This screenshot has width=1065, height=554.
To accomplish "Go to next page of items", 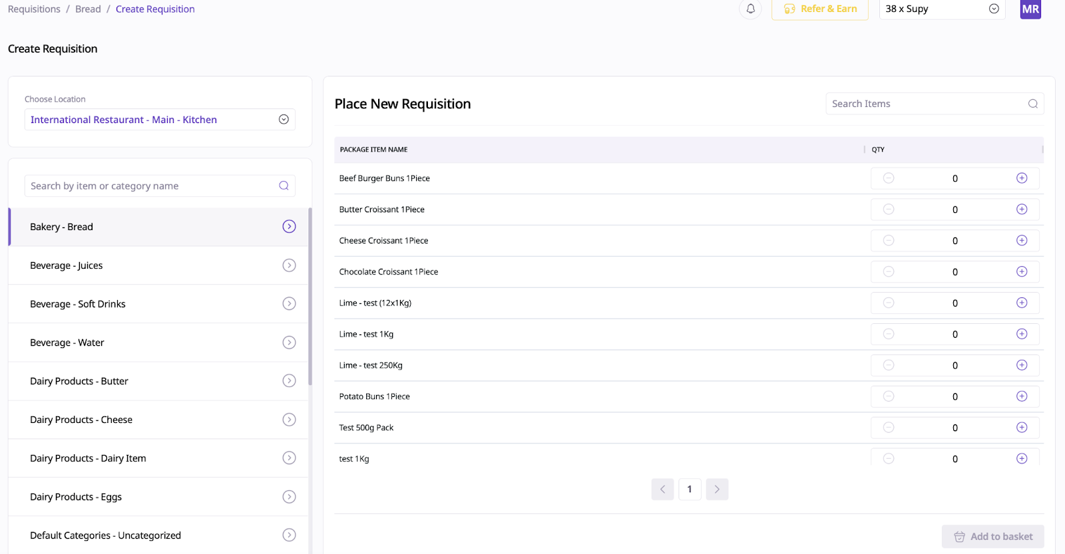I will coord(717,489).
